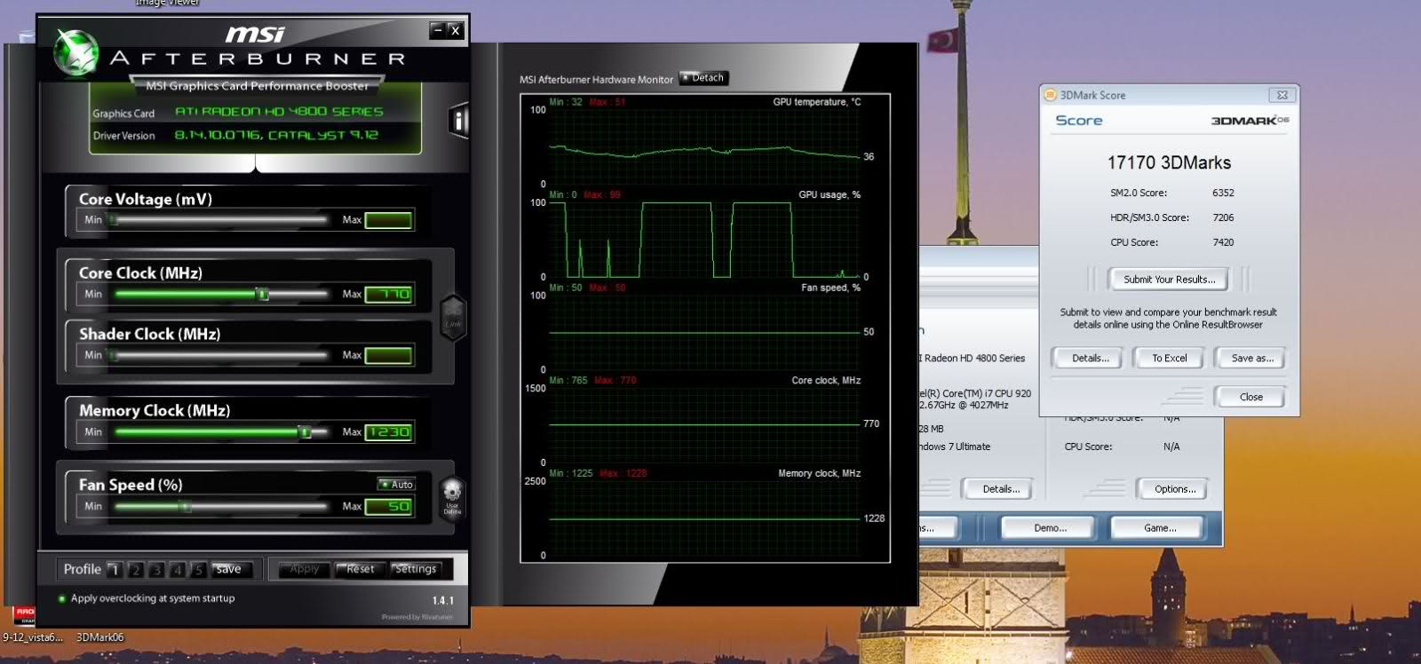The height and width of the screenshot is (664, 1421).
Task: Click Close button in 3DMark Score dialog
Action: [1250, 397]
